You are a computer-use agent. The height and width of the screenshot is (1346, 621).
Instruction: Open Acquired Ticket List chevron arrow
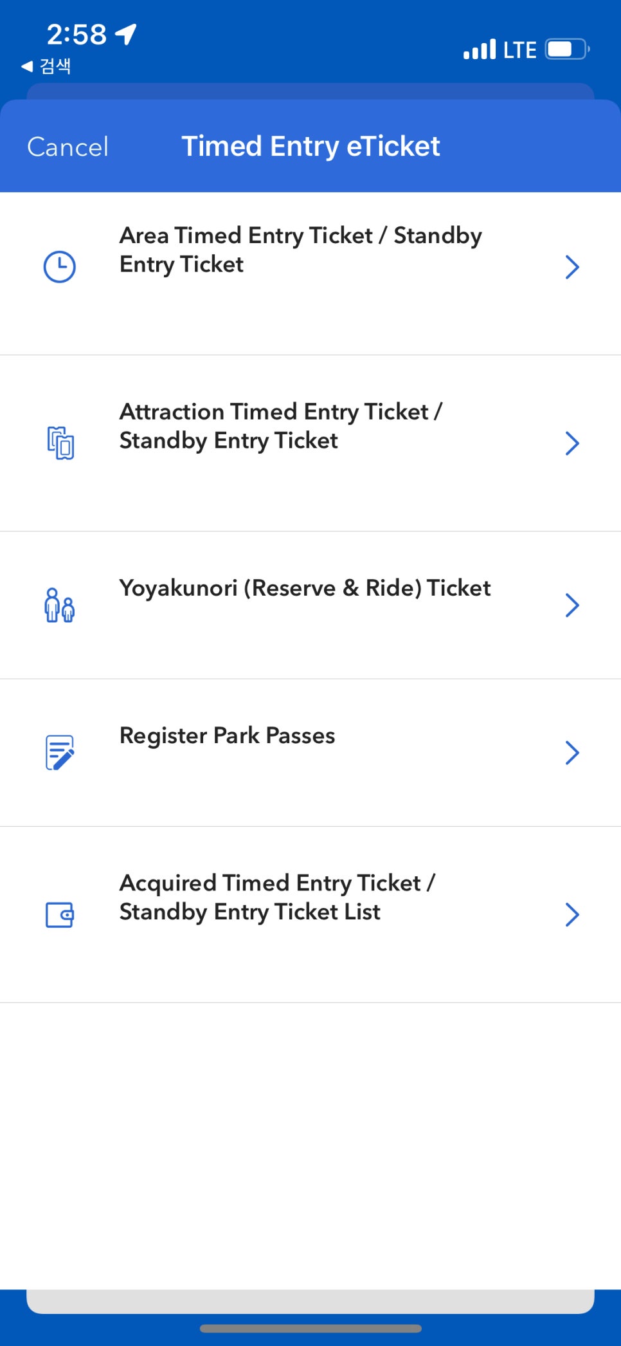(572, 914)
